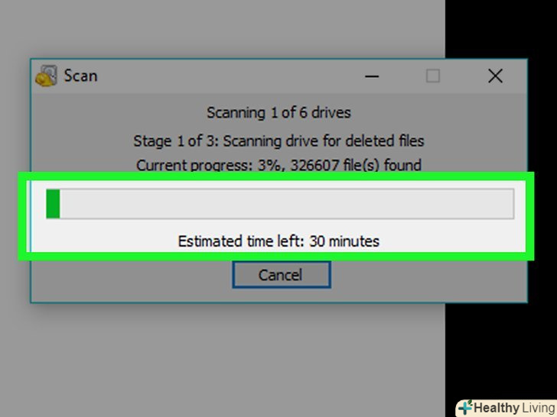Click the "Estimated time left: 30 minutes" label
Screen dimensions: 557x417
(x=278, y=241)
